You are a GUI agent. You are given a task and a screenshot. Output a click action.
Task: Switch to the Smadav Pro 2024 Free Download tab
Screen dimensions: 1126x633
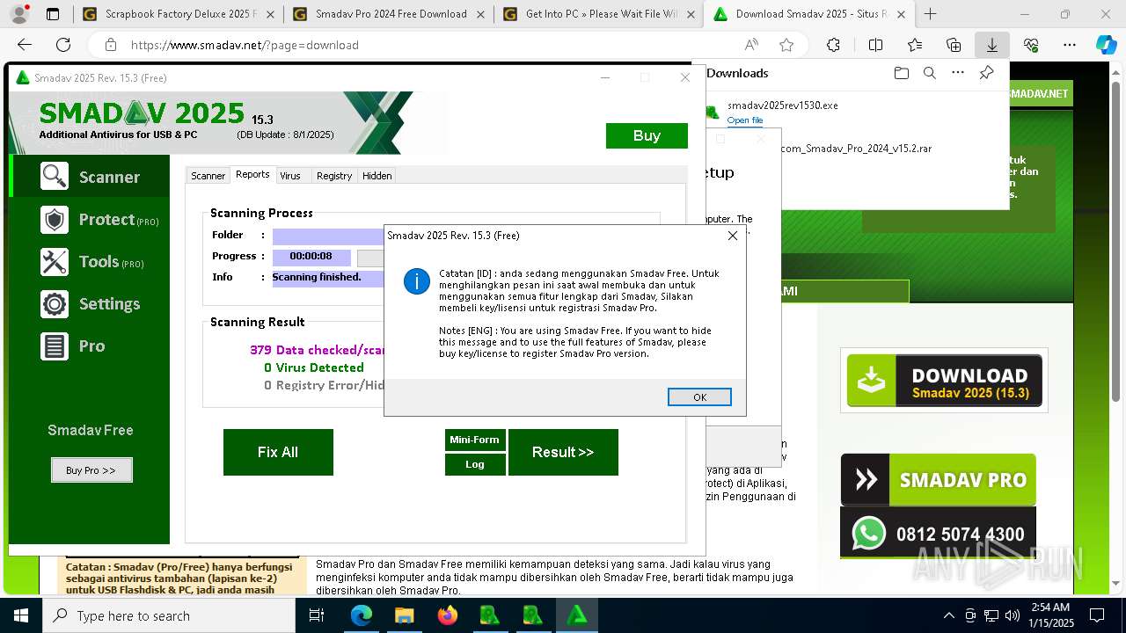[x=387, y=14]
